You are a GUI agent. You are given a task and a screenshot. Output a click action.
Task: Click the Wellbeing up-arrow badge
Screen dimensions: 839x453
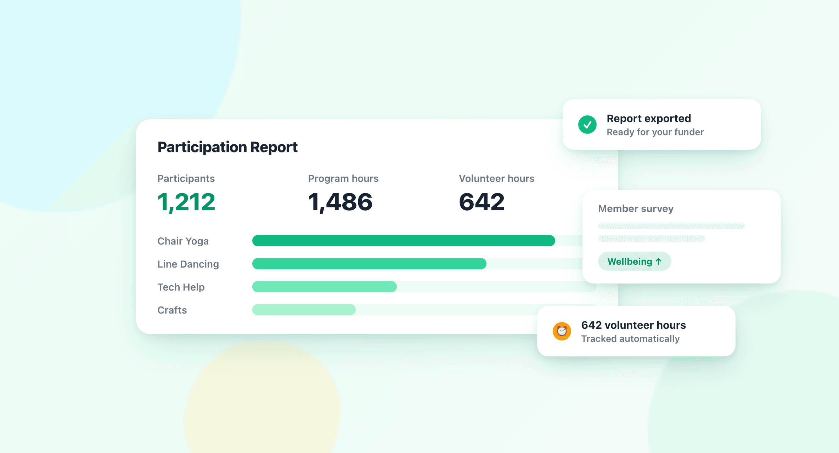pyautogui.click(x=635, y=261)
